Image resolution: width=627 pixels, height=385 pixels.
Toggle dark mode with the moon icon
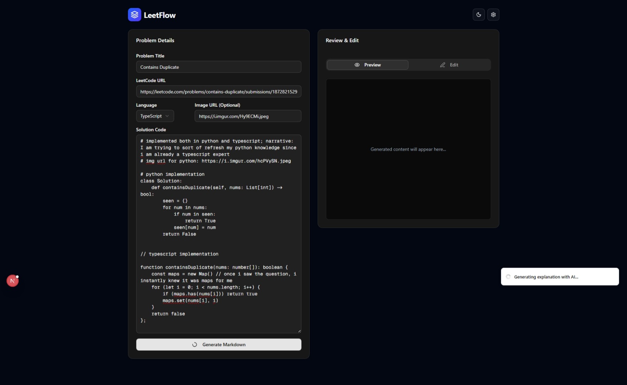(478, 15)
